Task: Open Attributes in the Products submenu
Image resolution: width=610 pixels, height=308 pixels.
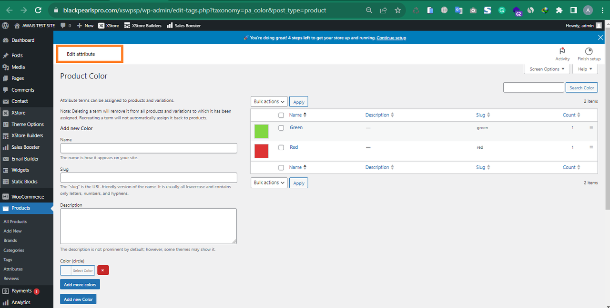Action: (13, 269)
